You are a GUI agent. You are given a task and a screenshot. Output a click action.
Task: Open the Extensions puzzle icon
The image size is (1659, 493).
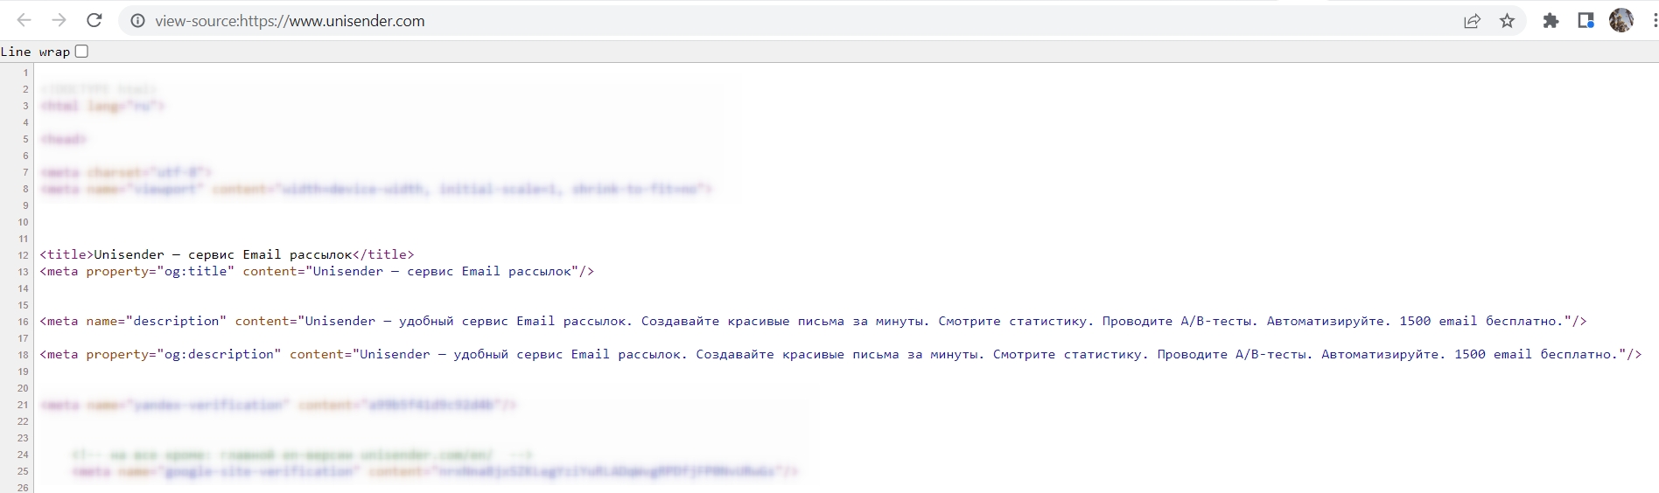click(1550, 21)
